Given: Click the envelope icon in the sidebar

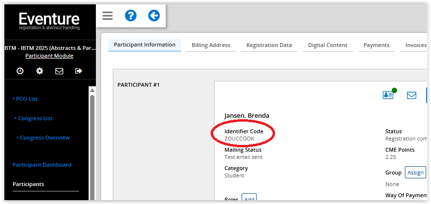Looking at the screenshot, I should (x=59, y=71).
